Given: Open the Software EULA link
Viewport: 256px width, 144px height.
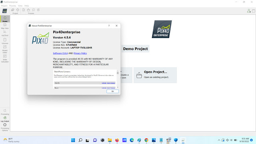Looking at the screenshot, I should tap(60, 53).
